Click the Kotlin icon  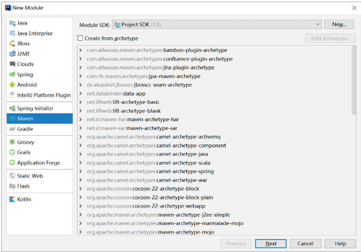click(x=12, y=199)
